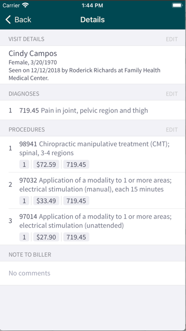The height and width of the screenshot is (331, 186).
Task: Tap 719.45 diagnosis chip under procedure 97032
Action: pyautogui.click(x=76, y=201)
